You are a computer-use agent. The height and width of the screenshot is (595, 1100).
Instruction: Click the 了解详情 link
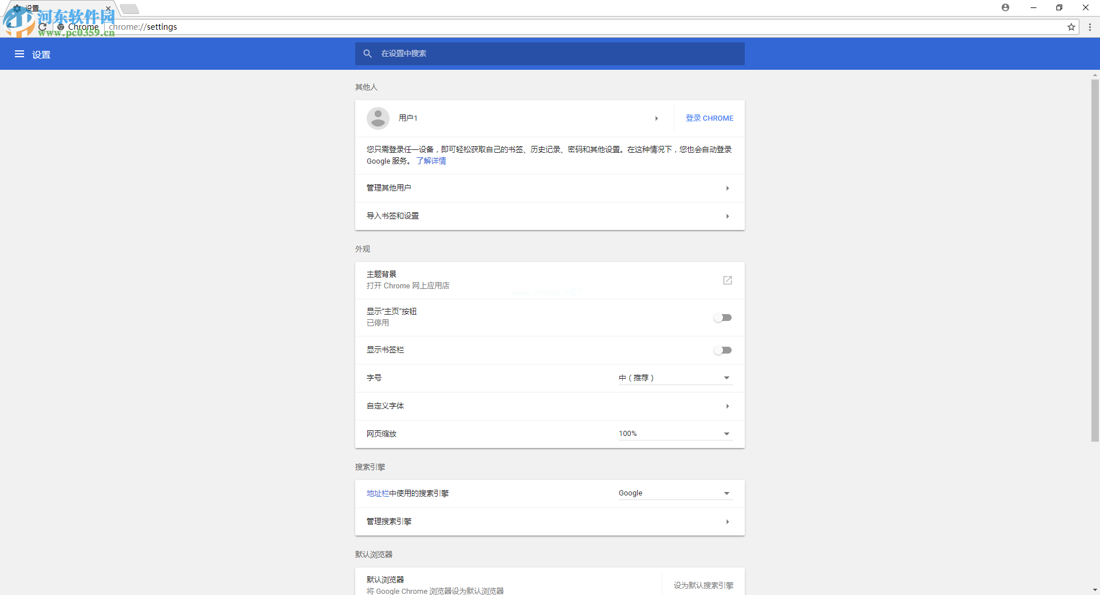(x=431, y=161)
